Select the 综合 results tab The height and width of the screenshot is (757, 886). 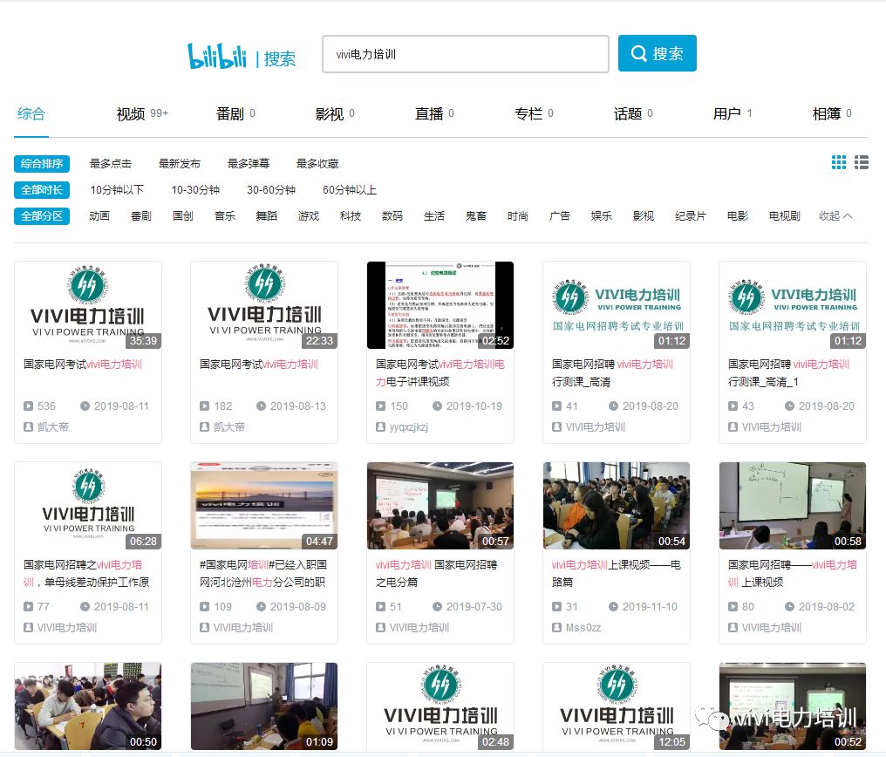(x=31, y=113)
